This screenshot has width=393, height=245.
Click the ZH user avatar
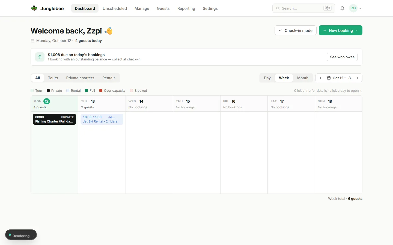pos(353,8)
